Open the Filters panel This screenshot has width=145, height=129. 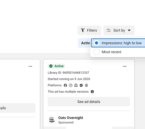89,30
